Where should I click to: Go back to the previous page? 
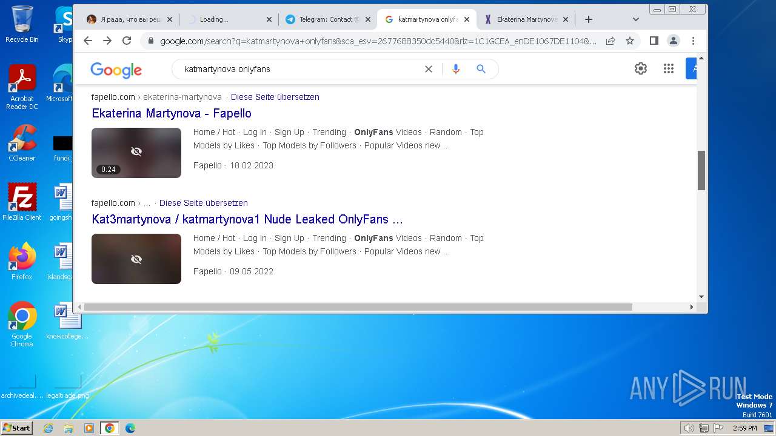88,41
